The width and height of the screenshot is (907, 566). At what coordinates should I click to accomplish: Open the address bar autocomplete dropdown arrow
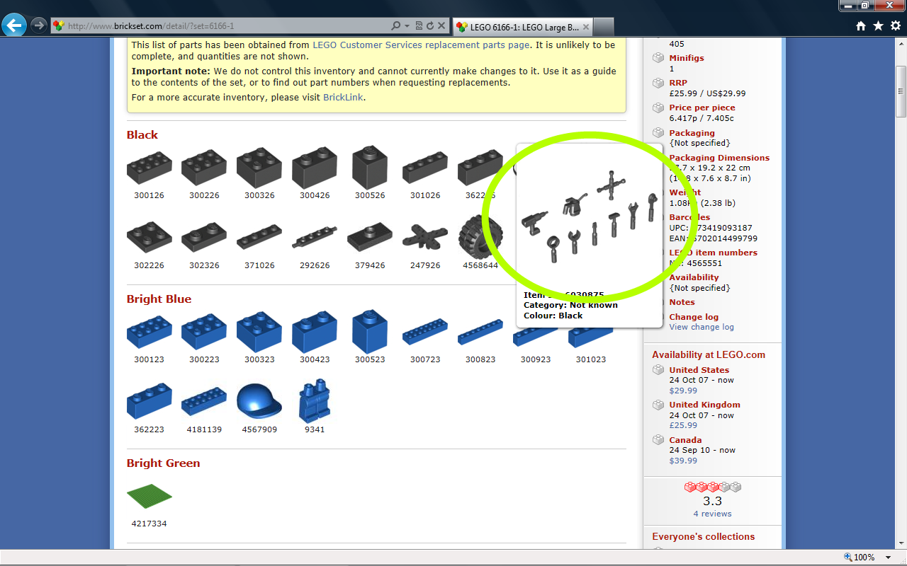[407, 25]
